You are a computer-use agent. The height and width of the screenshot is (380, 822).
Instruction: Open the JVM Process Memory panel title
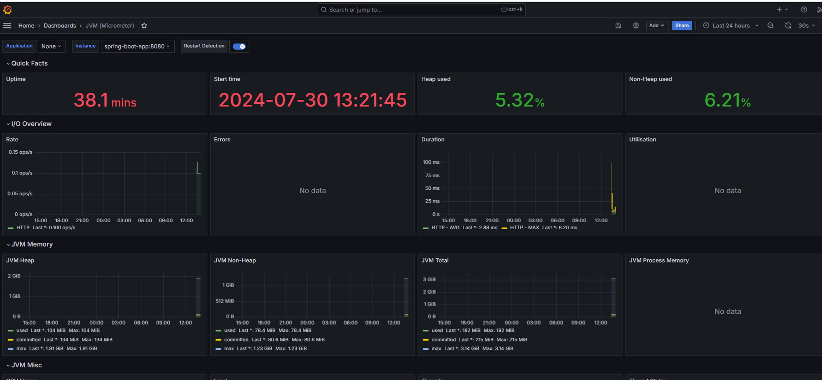(659, 260)
